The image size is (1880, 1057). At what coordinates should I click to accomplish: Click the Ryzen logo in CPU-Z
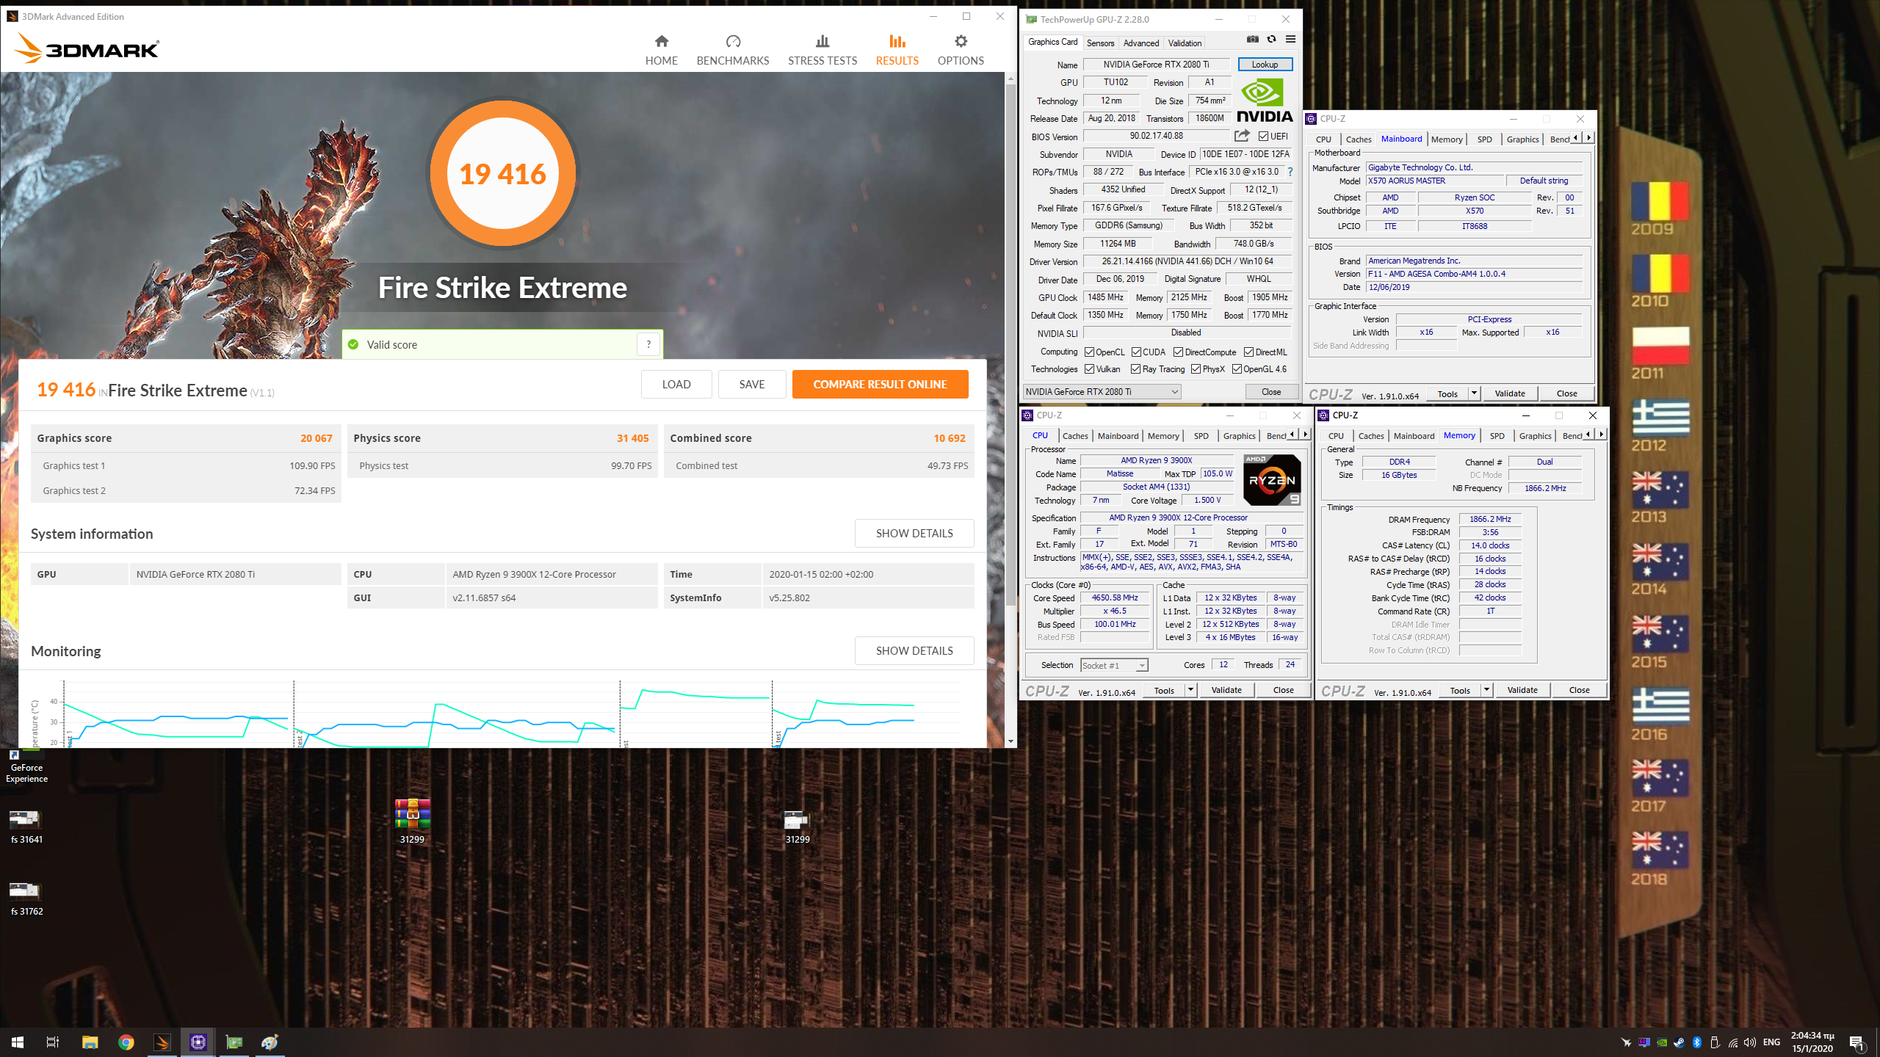(1272, 479)
